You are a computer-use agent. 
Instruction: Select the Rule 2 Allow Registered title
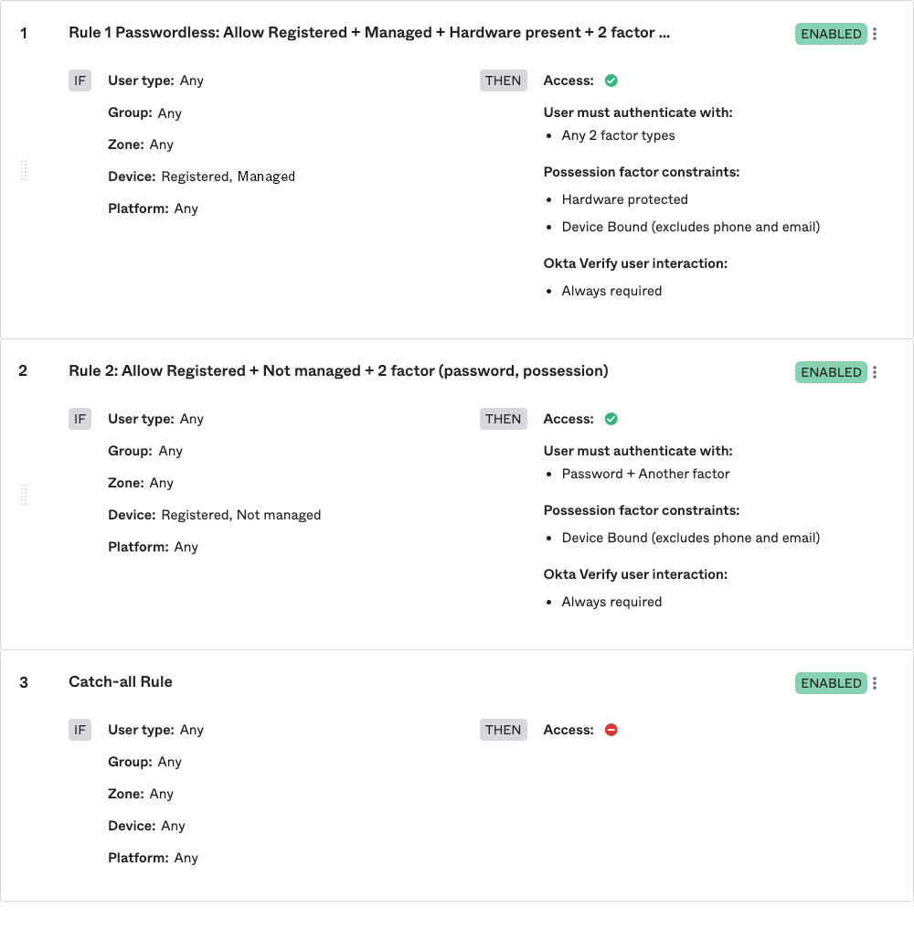[338, 371]
